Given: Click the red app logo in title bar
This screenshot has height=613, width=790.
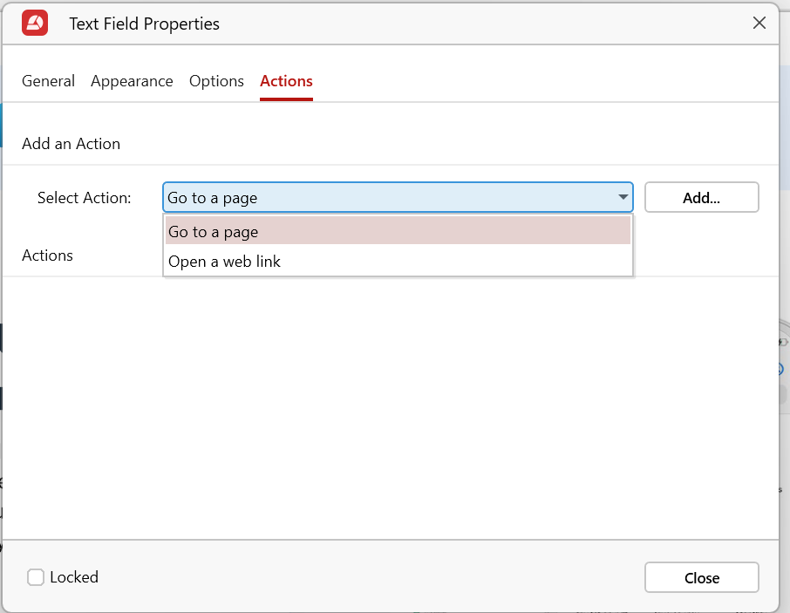Looking at the screenshot, I should [35, 24].
